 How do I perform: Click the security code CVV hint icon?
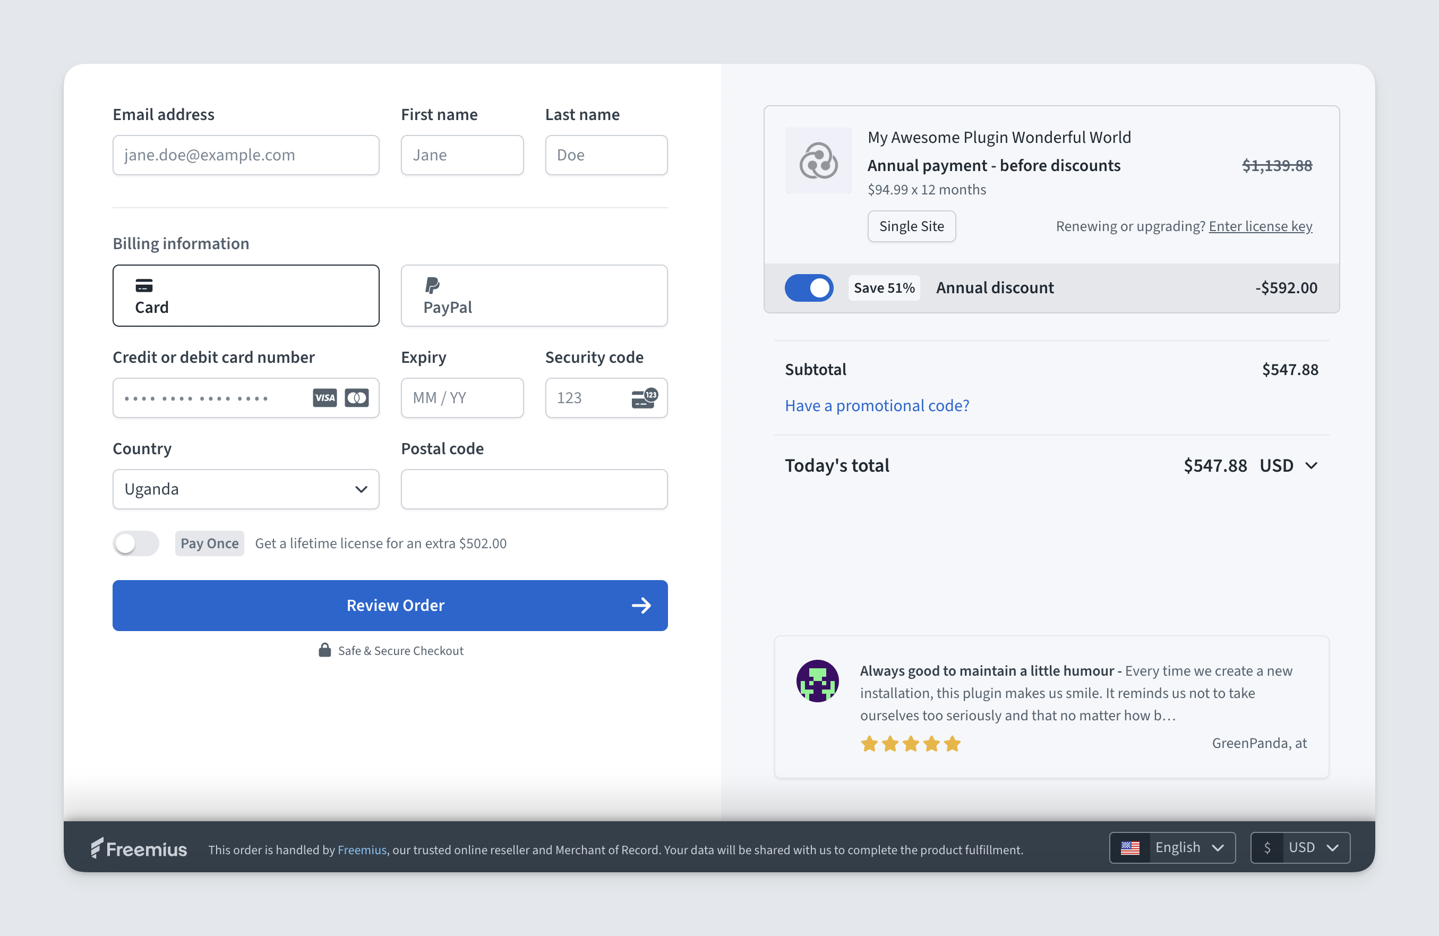(645, 397)
